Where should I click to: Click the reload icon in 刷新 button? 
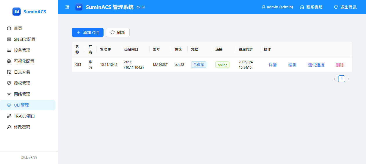(113, 32)
